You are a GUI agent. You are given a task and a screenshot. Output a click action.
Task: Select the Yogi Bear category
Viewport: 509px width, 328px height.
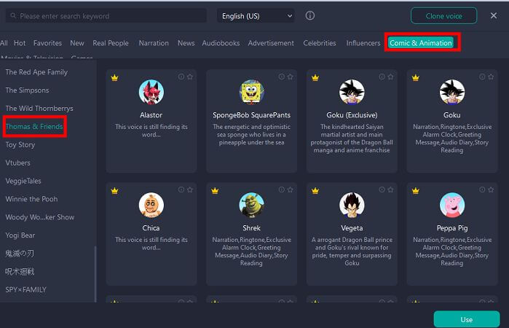click(x=20, y=235)
